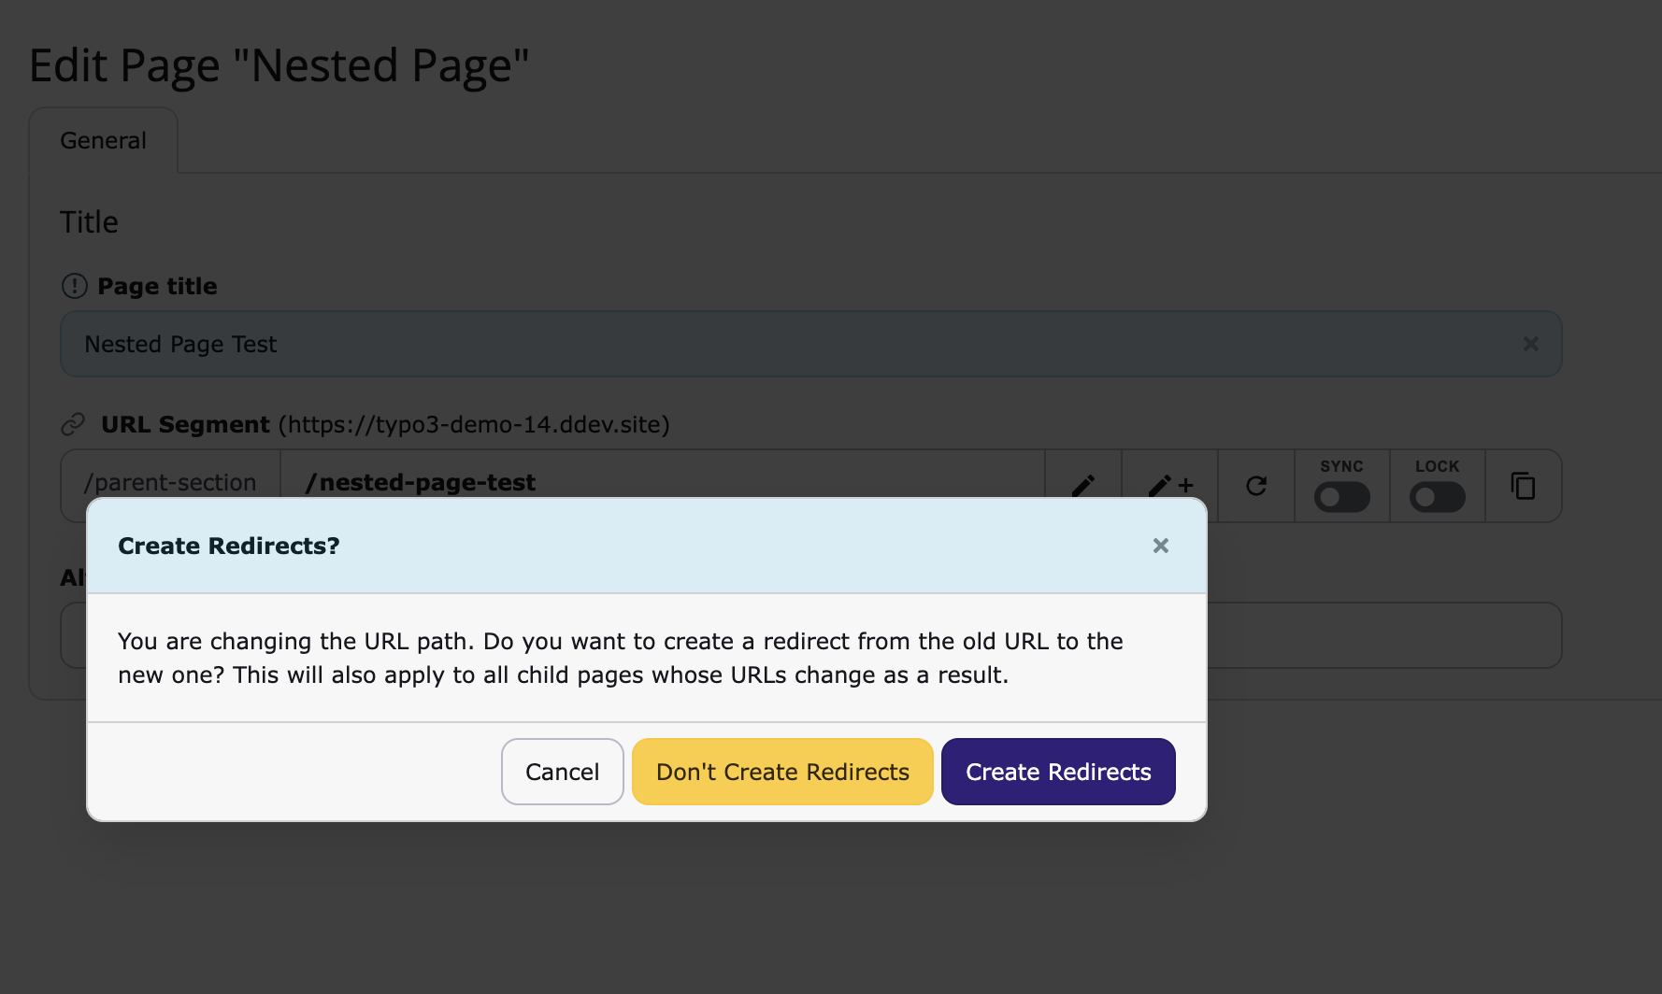
Task: Cancel the Create Redirects dialog
Action: pyautogui.click(x=562, y=771)
